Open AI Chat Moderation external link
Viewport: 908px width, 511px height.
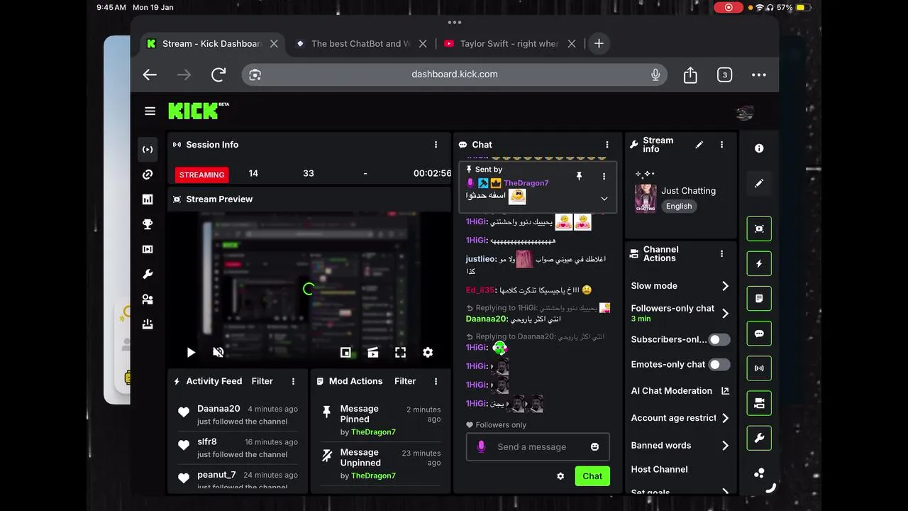[725, 391]
